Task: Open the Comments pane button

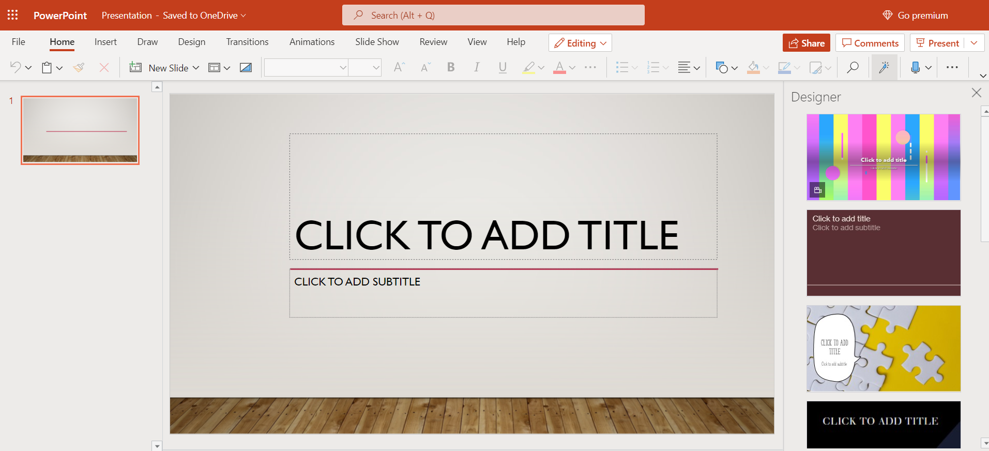Action: tap(870, 43)
